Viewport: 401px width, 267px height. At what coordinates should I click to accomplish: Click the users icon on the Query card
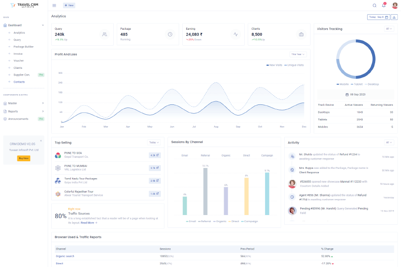click(x=104, y=34)
